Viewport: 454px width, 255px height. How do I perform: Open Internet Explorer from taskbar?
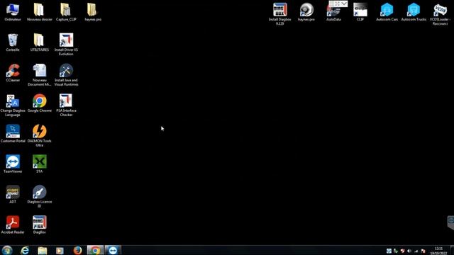click(x=25, y=250)
